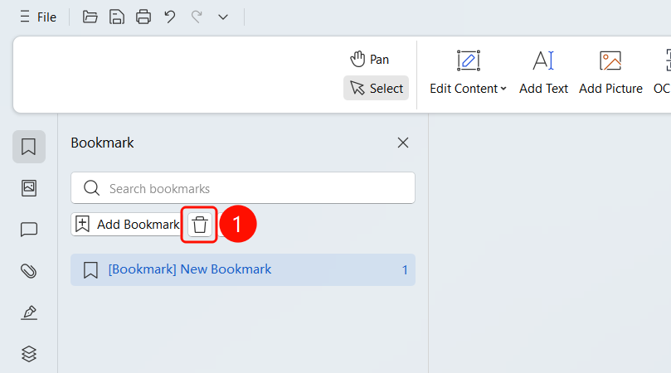Image resolution: width=671 pixels, height=373 pixels.
Task: Choose the Add Picture tool
Action: pyautogui.click(x=610, y=72)
